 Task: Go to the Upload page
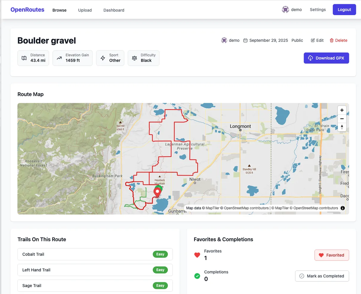85,10
